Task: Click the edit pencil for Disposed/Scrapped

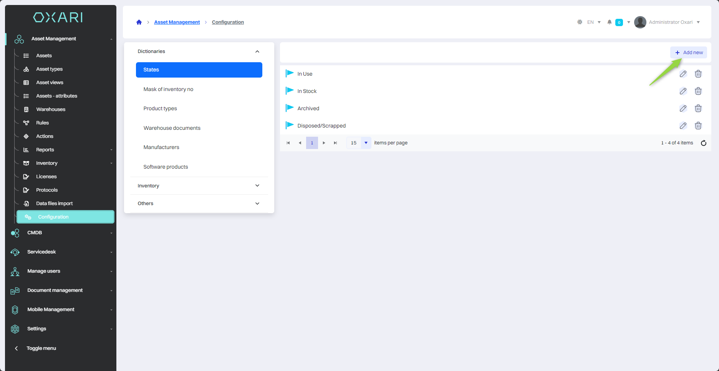Action: [x=683, y=126]
